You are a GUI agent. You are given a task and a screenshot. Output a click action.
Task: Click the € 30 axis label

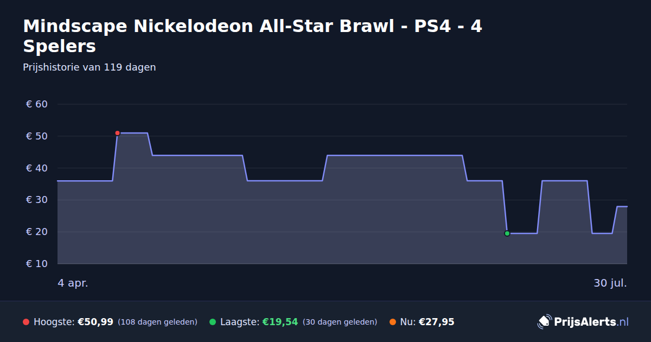tap(37, 200)
